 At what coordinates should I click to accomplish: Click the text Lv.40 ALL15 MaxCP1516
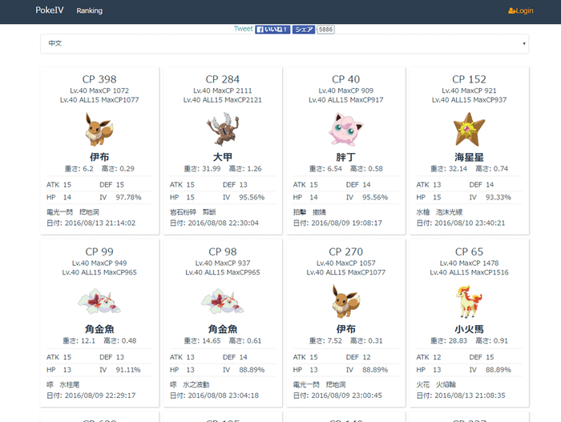[469, 272]
